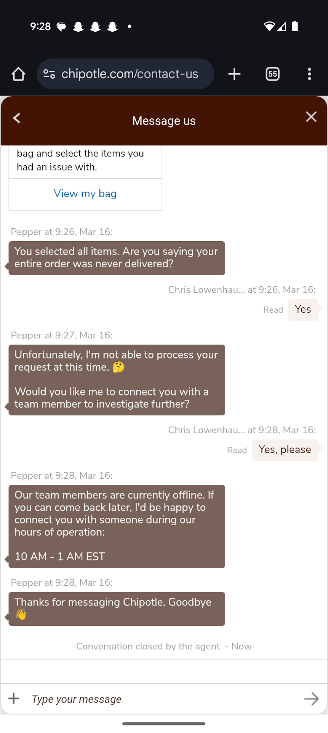Tap the Goodbye message bubble
The height and width of the screenshot is (733, 328).
click(117, 609)
